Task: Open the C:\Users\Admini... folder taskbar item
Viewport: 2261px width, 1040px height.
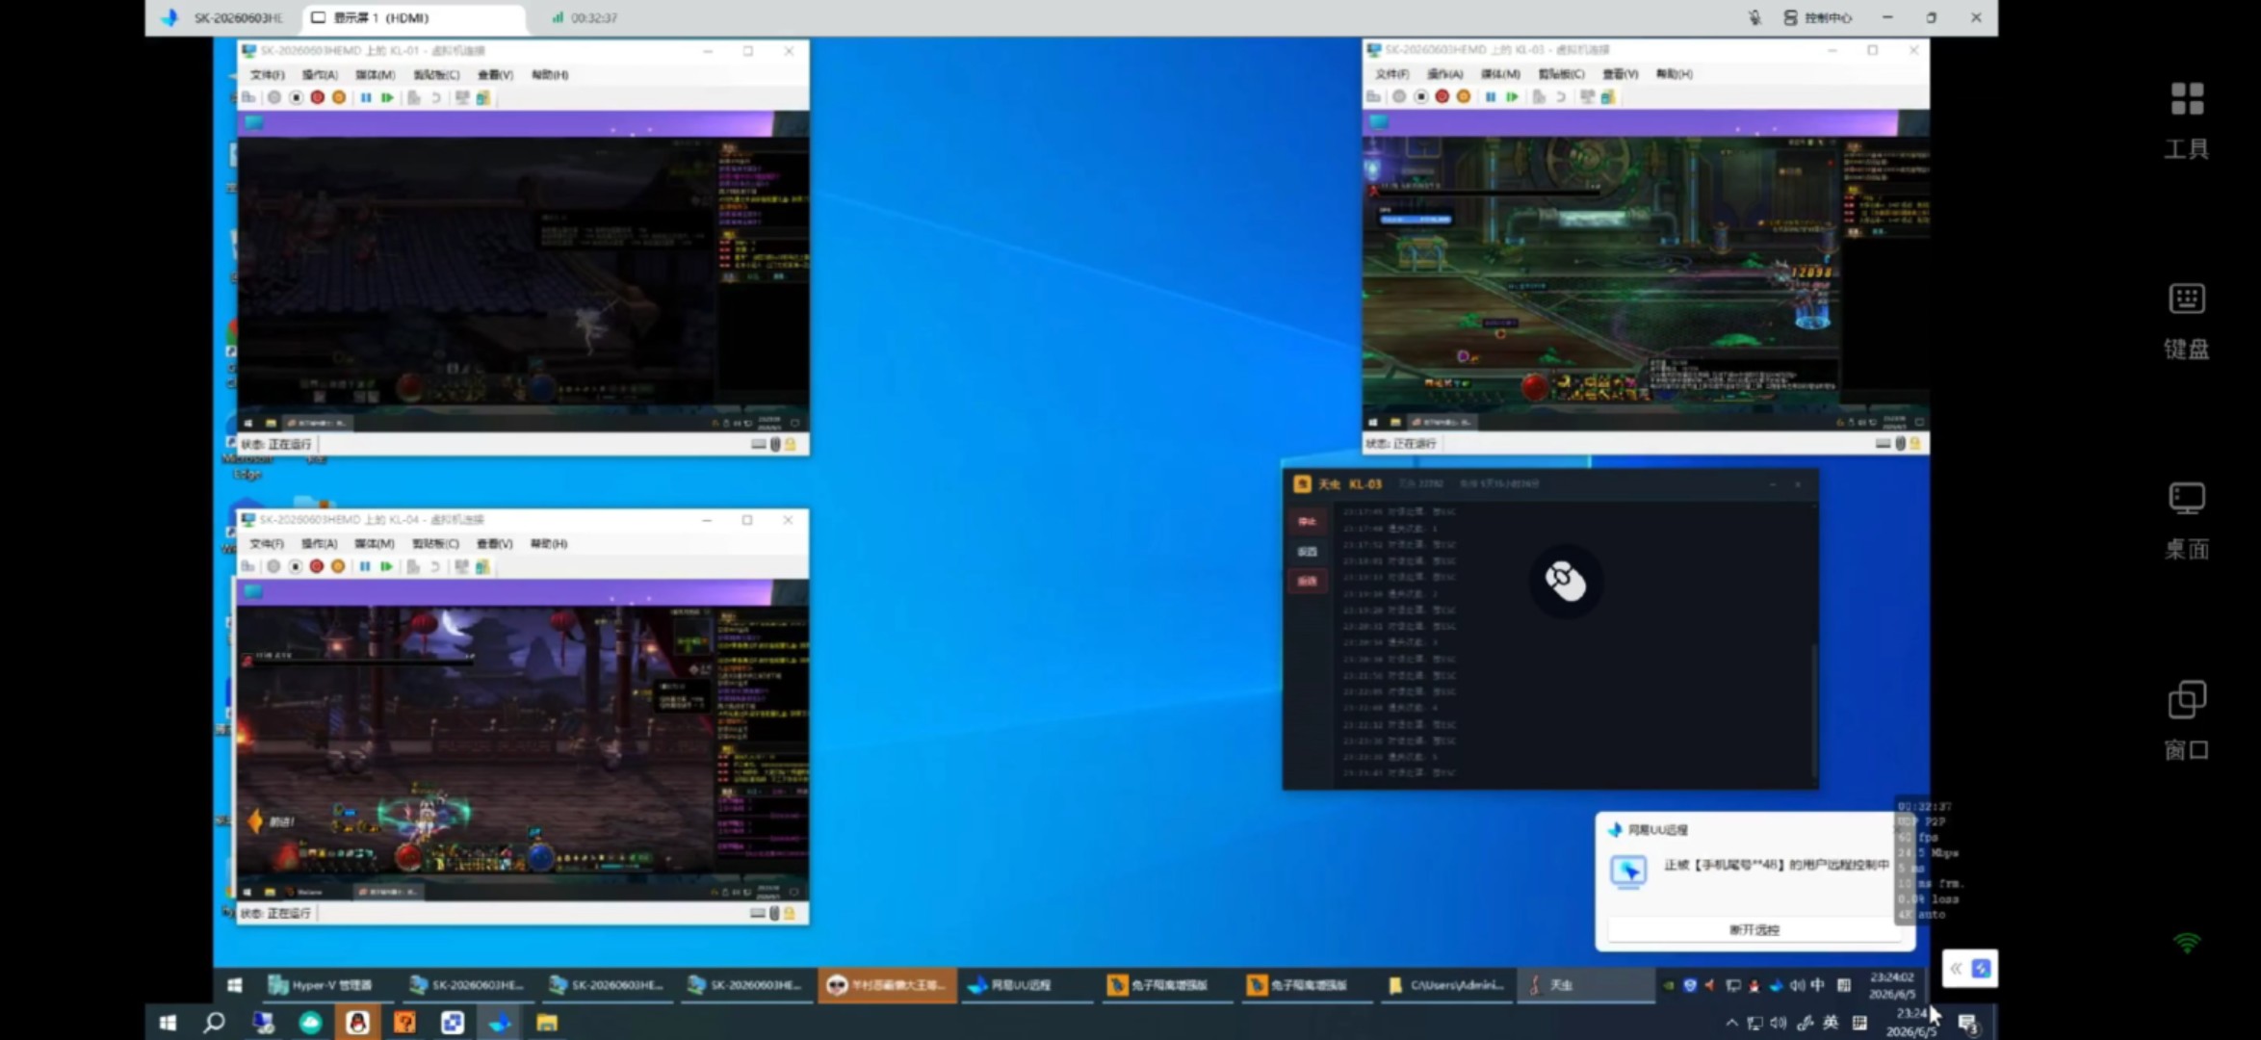Action: [1446, 984]
